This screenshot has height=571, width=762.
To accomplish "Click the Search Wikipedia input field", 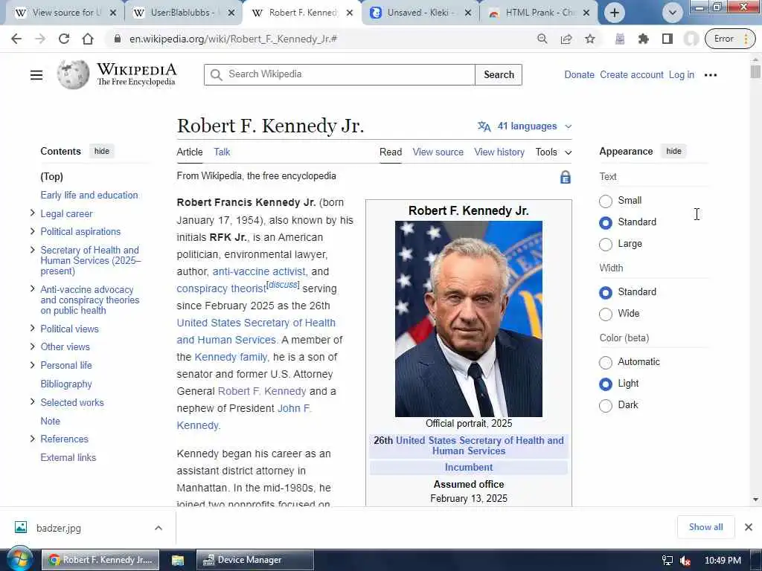I will click(339, 75).
